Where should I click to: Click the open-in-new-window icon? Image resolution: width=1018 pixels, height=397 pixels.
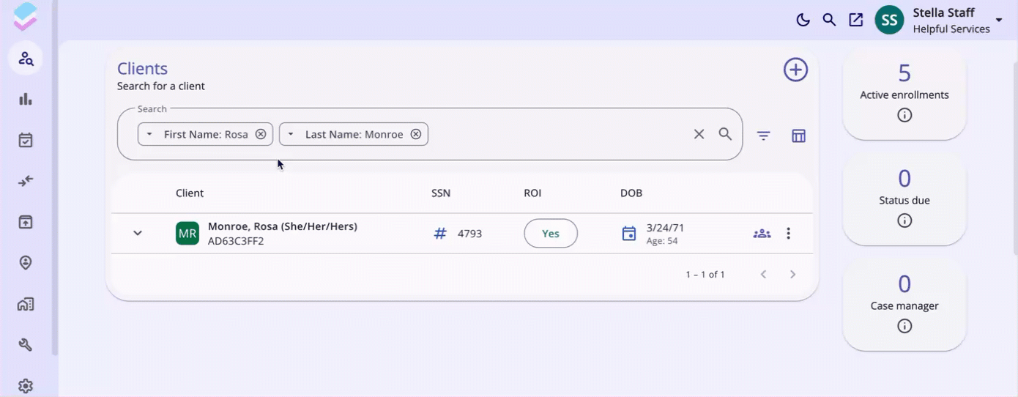(x=855, y=20)
